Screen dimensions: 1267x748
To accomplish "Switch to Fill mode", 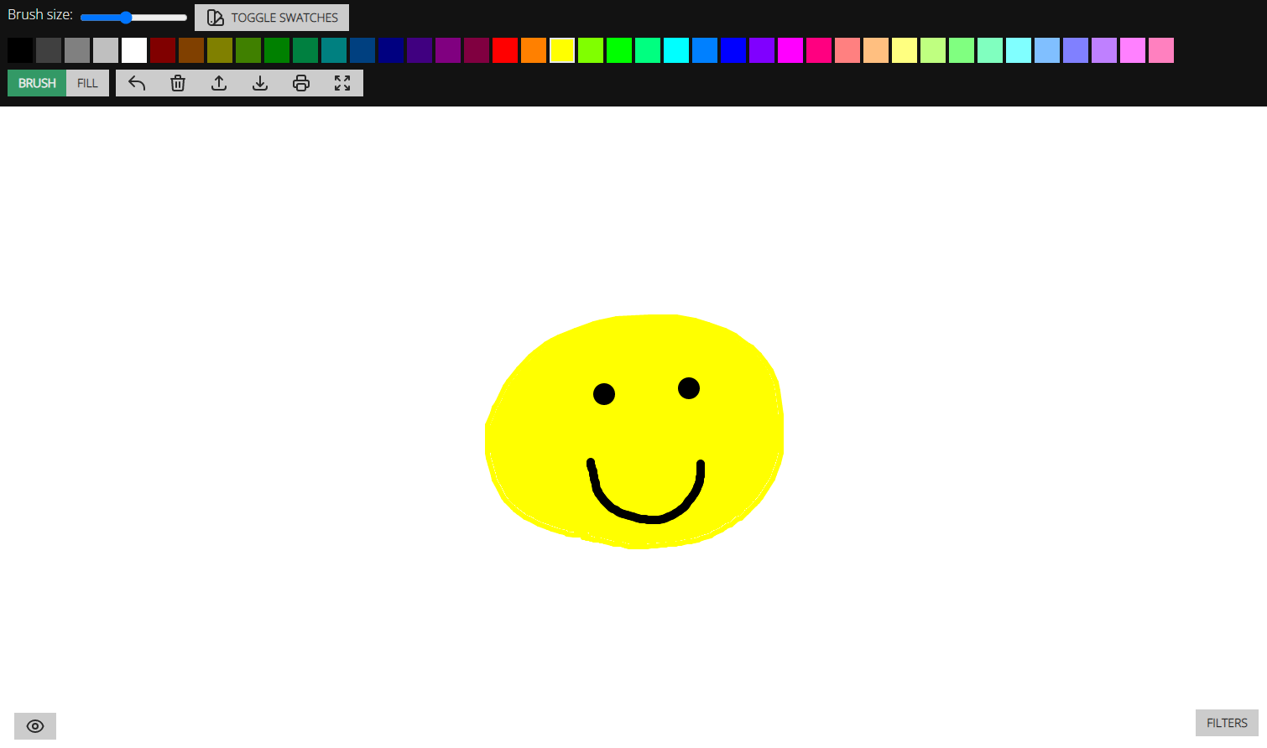I will coord(87,82).
